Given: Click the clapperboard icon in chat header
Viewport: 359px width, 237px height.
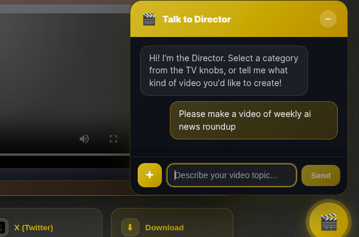Looking at the screenshot, I should click(149, 19).
